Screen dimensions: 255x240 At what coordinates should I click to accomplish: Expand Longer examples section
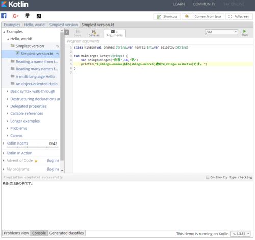(7, 121)
